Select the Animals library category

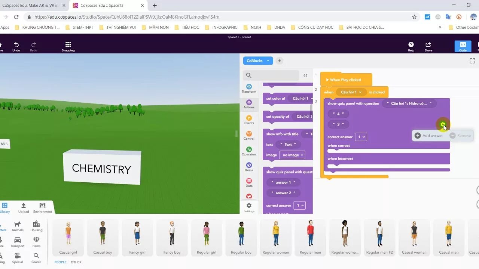tap(18, 226)
